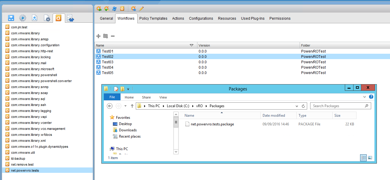The width and height of the screenshot is (390, 180).
Task: Select the Packages view orange icon tab
Action: (x=59, y=18)
